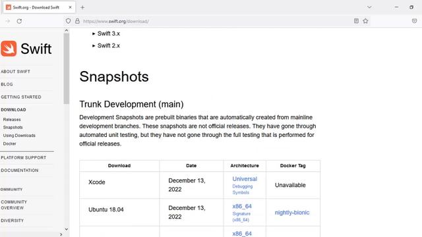Click the forward navigation arrow

(x=7, y=21)
